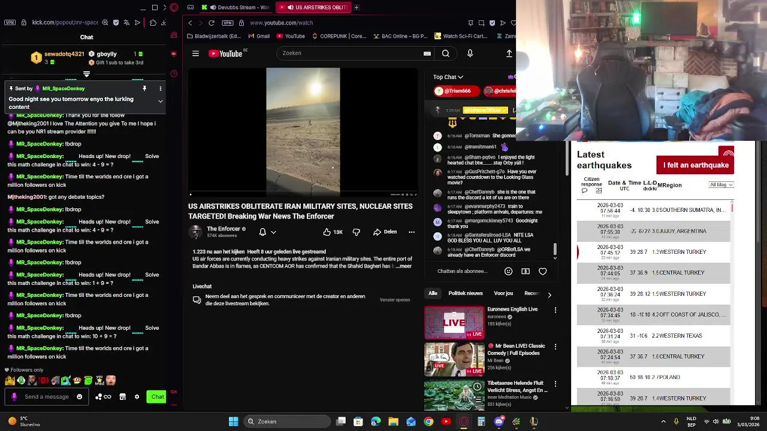The height and width of the screenshot is (431, 767).
Task: Dislike the Enforcer video
Action: (356, 232)
